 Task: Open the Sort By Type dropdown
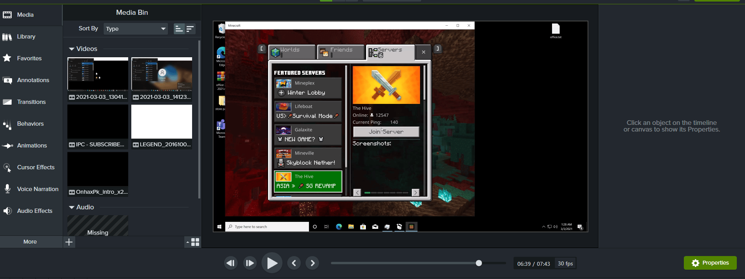tap(136, 29)
